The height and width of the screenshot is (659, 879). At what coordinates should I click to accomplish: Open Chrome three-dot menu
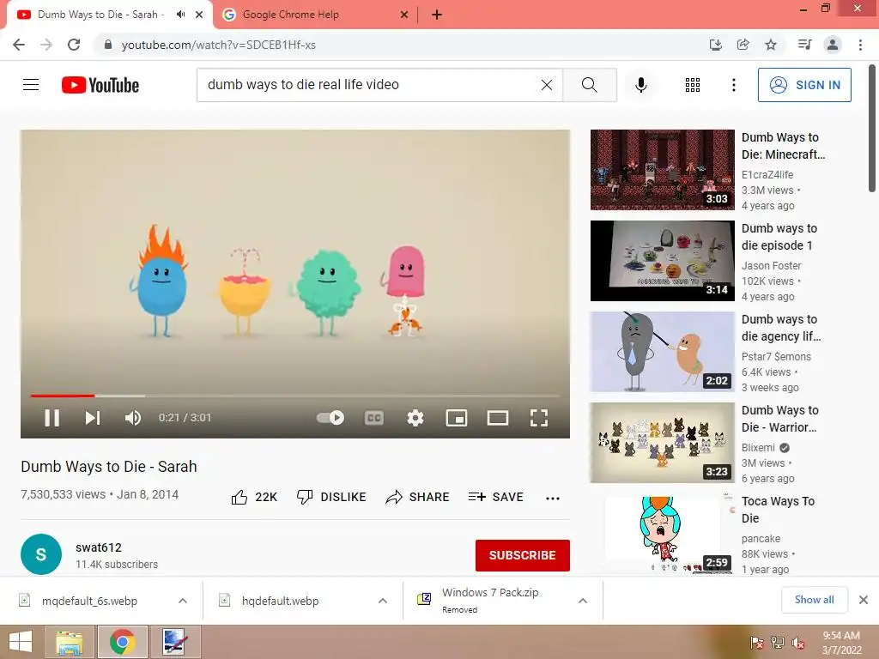pos(860,45)
